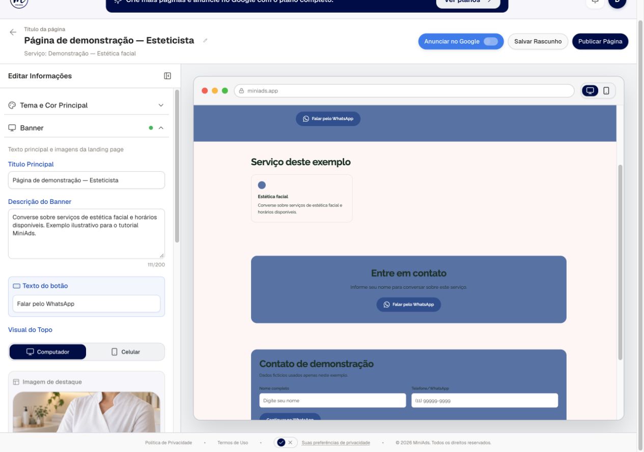Click the notification icon at top right

point(595,3)
